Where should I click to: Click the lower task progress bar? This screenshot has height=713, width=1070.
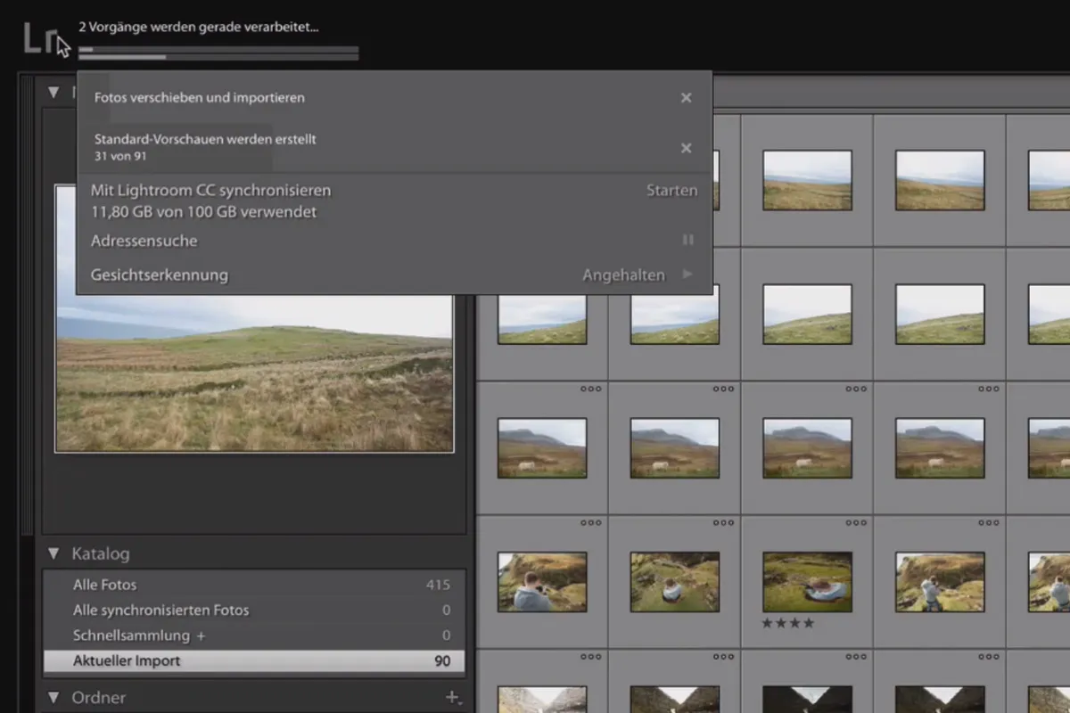pyautogui.click(x=218, y=57)
